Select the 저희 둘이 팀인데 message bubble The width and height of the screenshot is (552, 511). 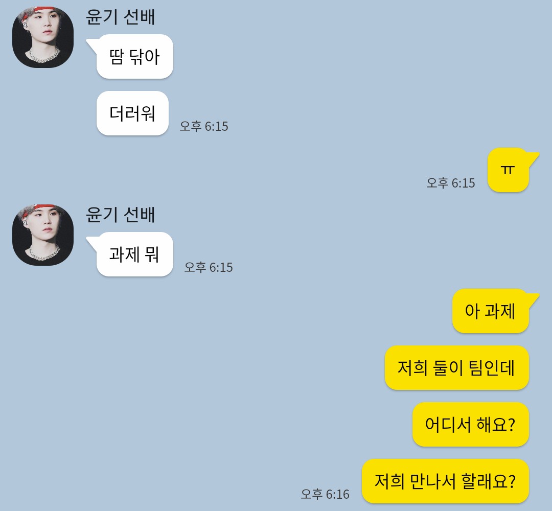456,368
